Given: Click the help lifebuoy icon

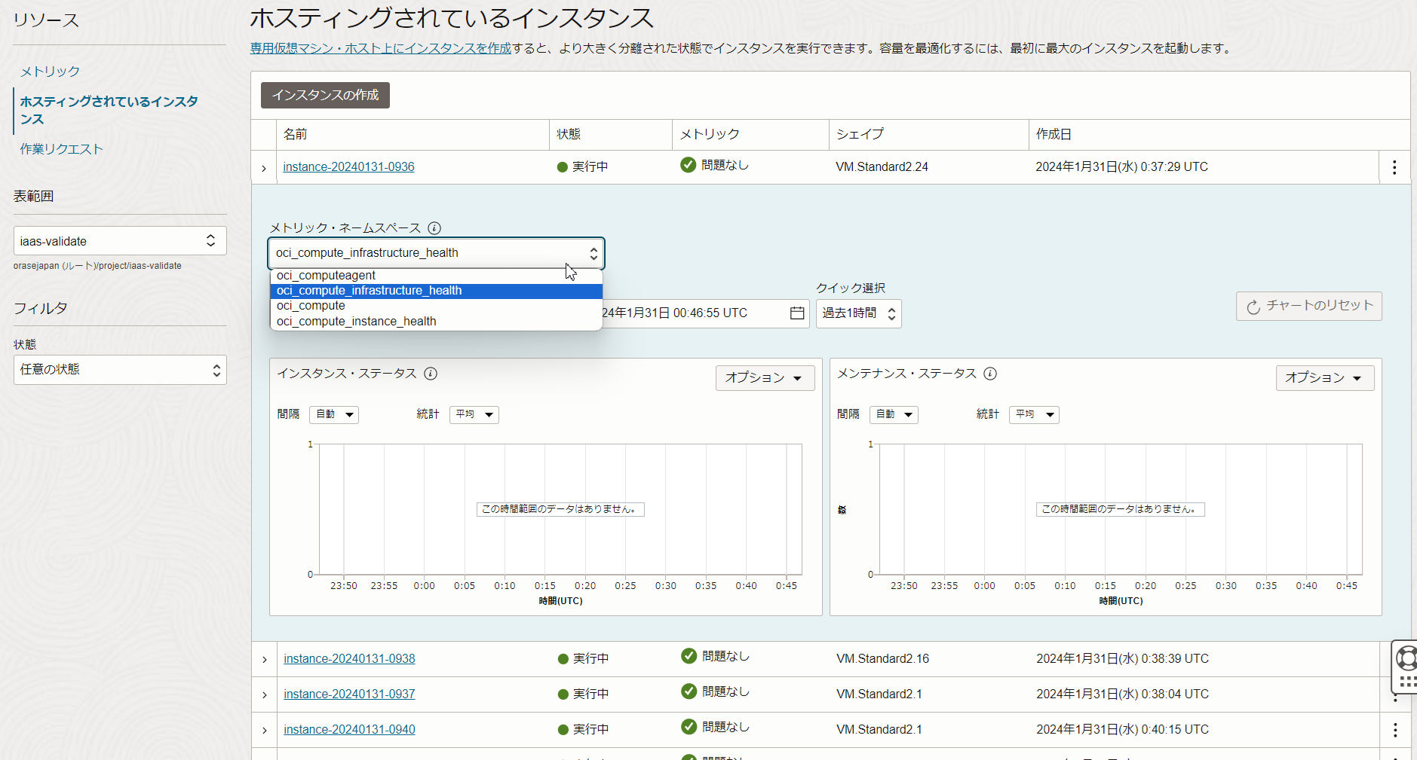Looking at the screenshot, I should (1406, 658).
